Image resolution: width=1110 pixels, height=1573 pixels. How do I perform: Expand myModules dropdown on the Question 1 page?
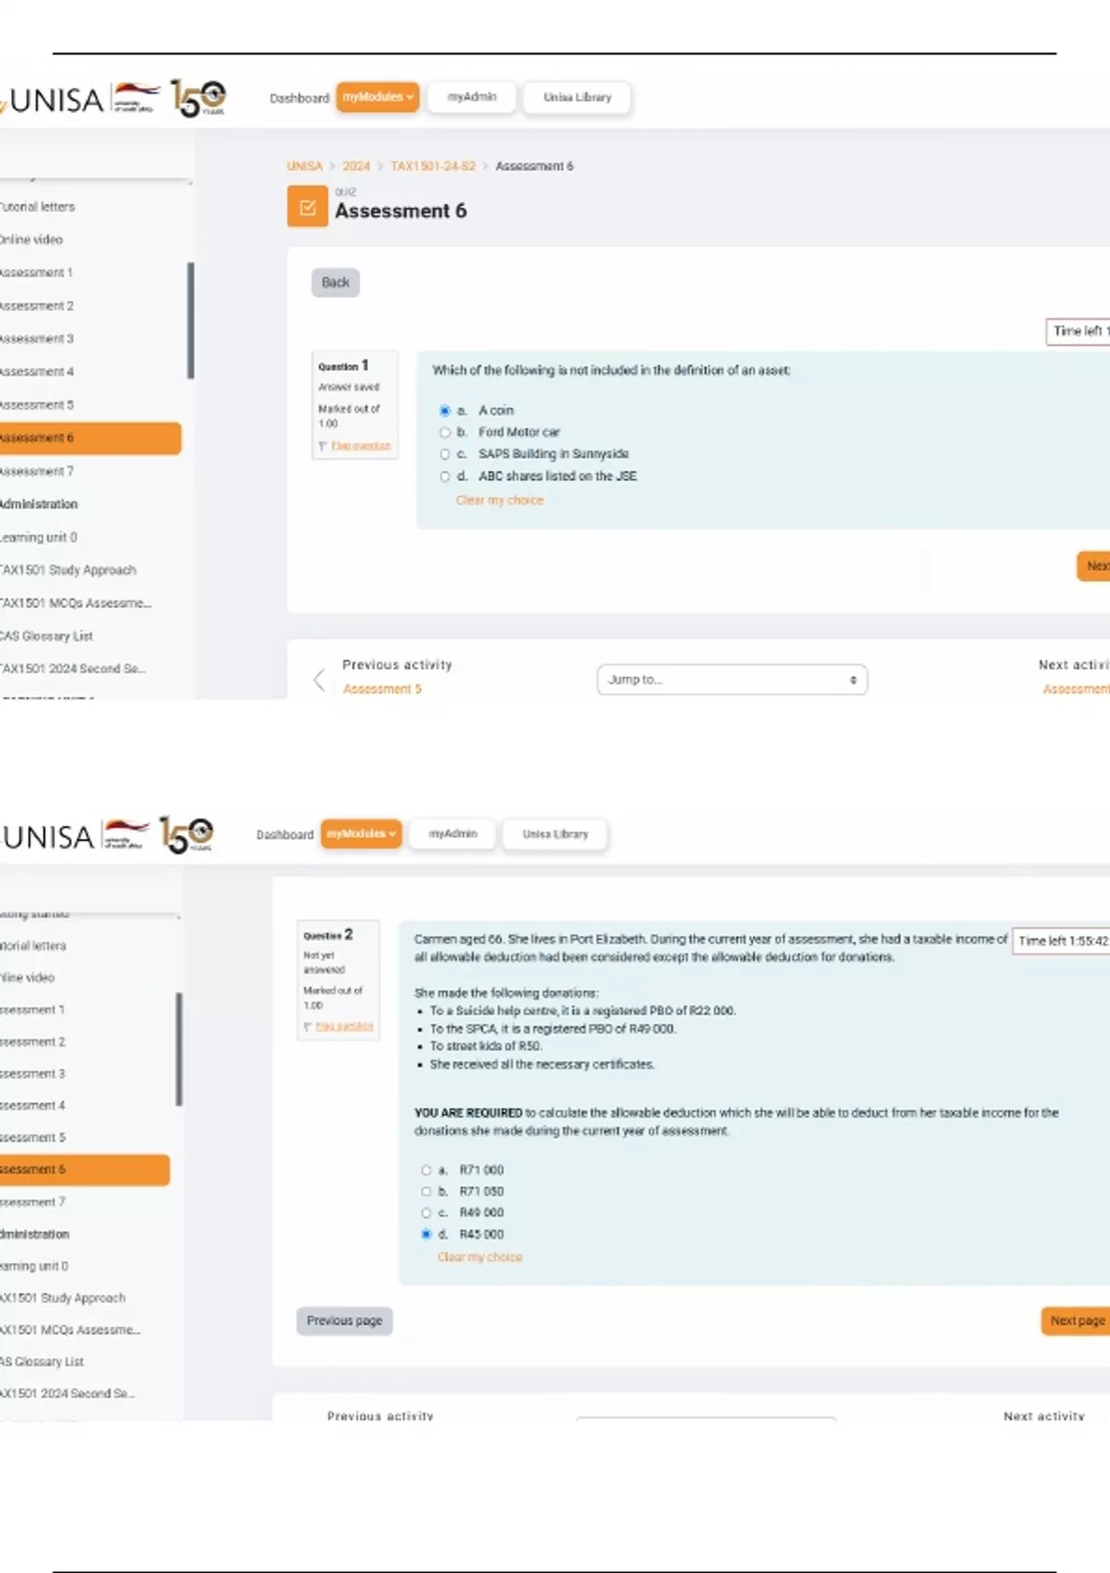pos(377,97)
